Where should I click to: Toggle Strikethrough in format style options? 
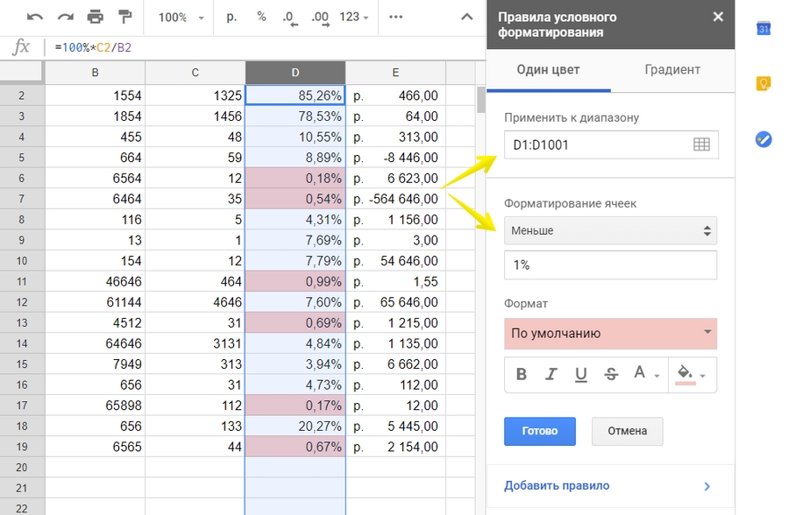coord(611,374)
